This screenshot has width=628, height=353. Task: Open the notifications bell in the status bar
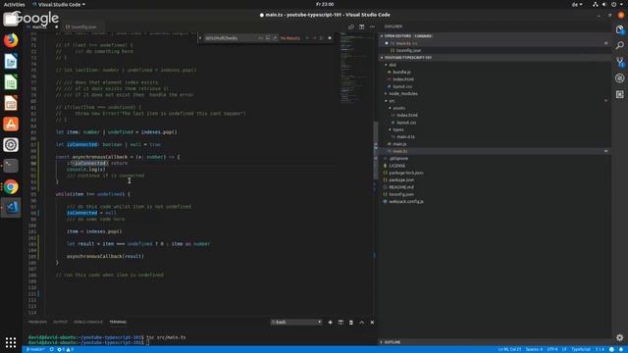tap(621, 349)
